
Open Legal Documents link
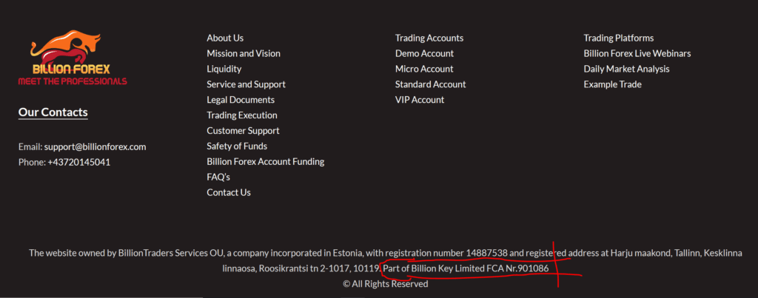[241, 100]
